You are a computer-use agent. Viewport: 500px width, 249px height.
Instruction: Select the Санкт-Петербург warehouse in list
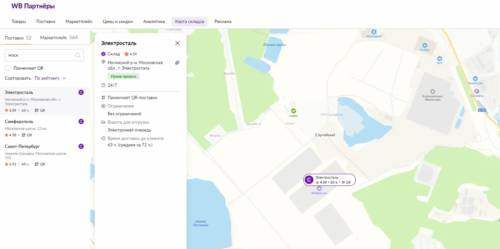[45, 155]
